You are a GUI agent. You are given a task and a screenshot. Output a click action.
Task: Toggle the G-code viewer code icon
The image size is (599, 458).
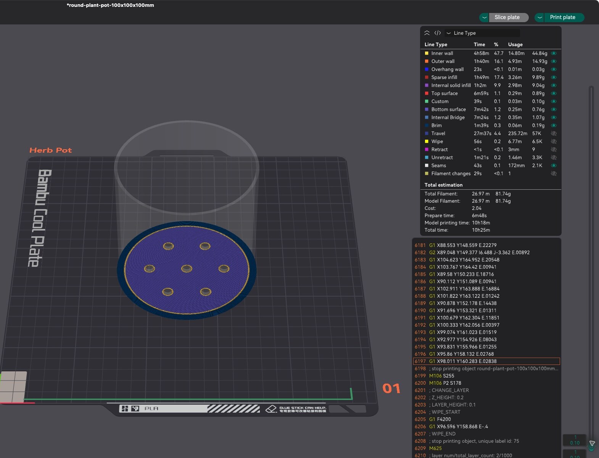pos(438,33)
